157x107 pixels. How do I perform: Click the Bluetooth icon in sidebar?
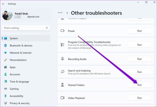[x=5, y=45]
